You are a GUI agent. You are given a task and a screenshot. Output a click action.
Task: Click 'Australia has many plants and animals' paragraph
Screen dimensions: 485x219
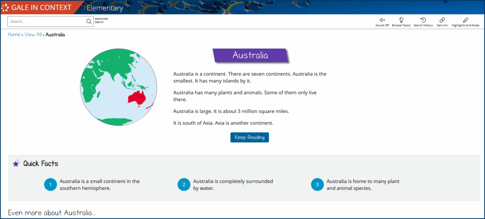(245, 96)
